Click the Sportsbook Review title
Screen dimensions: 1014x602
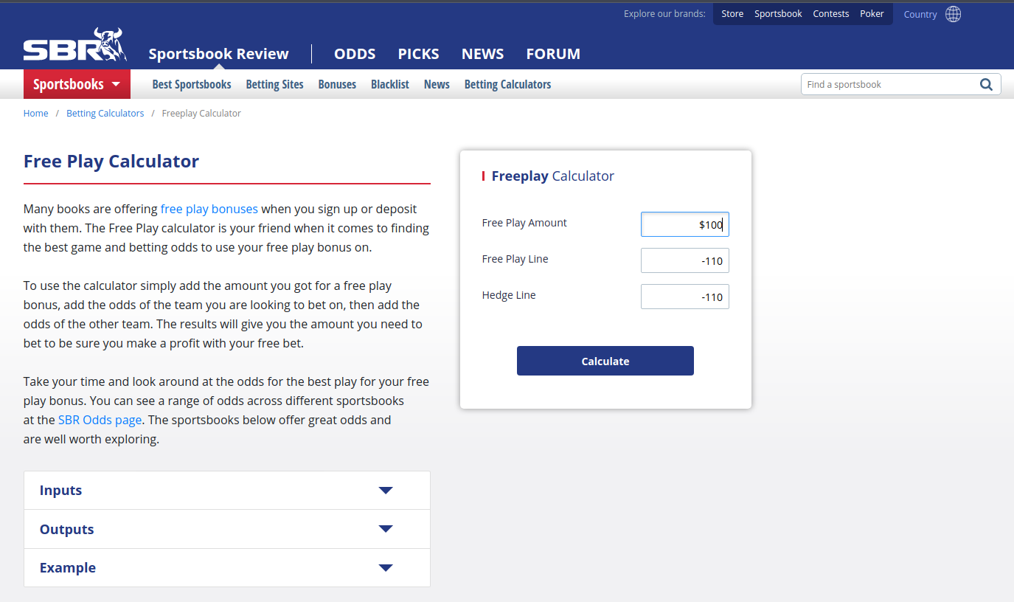click(x=219, y=54)
